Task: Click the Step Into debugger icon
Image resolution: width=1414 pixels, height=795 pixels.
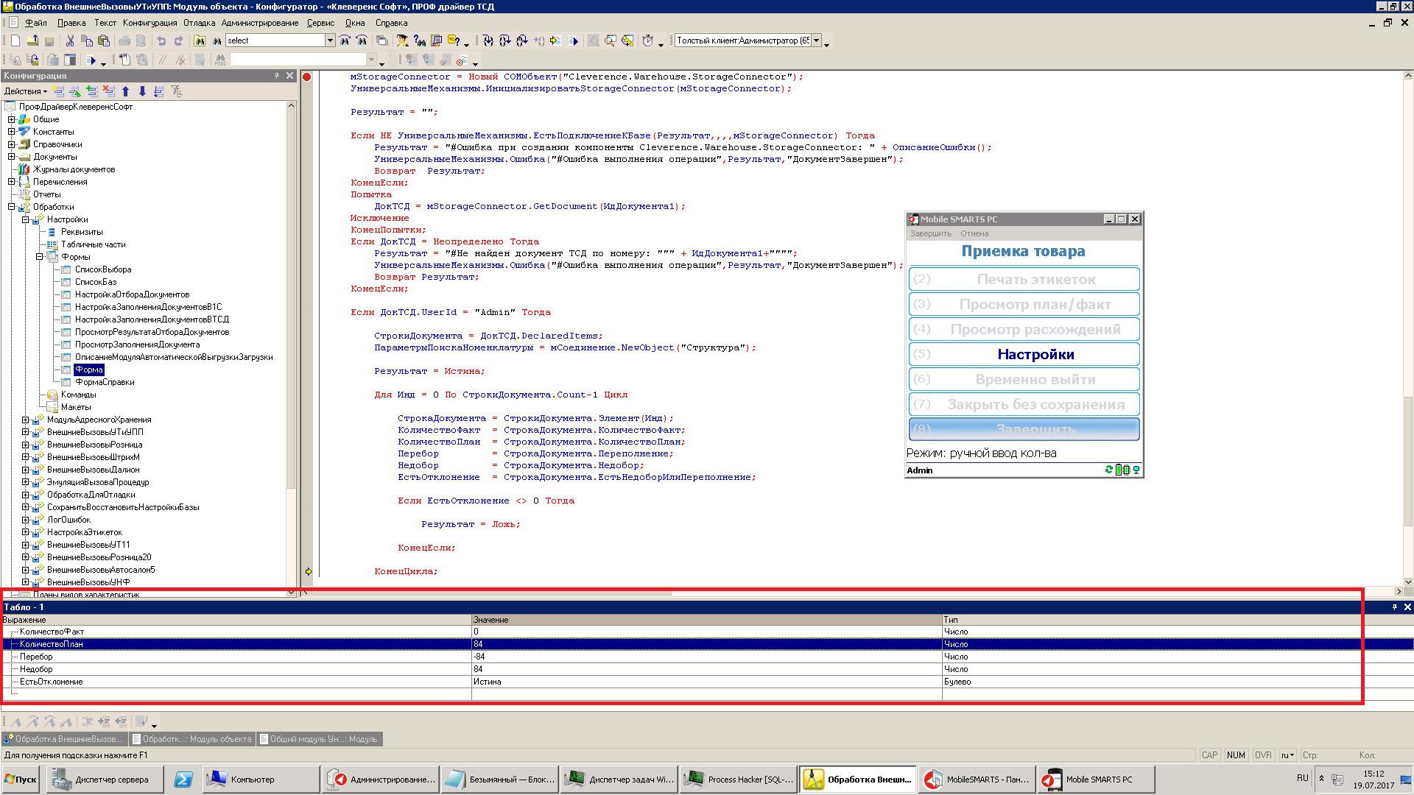Action: click(x=488, y=41)
